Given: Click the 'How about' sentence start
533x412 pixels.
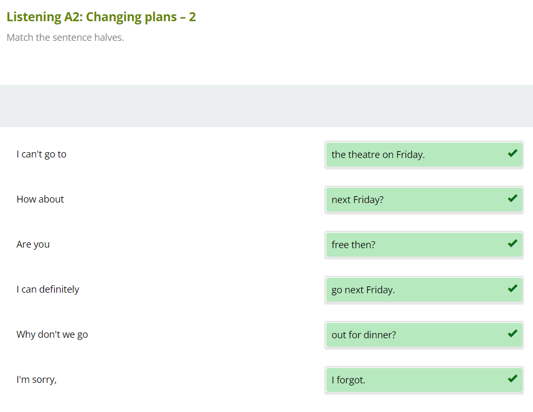Looking at the screenshot, I should 40,199.
